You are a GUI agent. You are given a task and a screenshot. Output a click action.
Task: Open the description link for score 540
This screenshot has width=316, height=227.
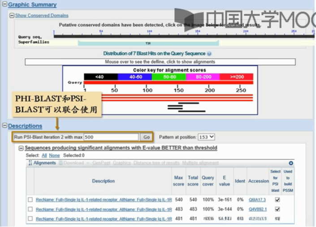(104, 200)
